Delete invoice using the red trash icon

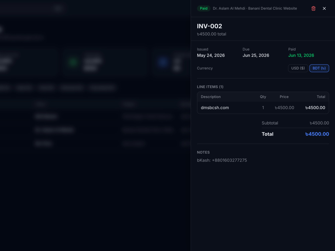click(314, 8)
